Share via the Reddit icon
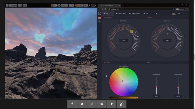This screenshot has width=195, height=109. pyautogui.click(x=102, y=104)
